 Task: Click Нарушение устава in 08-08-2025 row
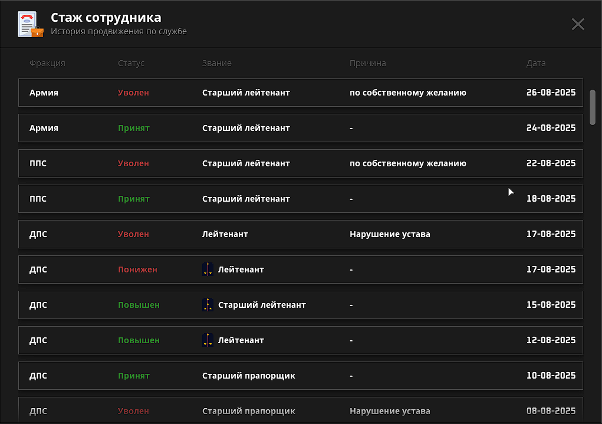pos(390,411)
